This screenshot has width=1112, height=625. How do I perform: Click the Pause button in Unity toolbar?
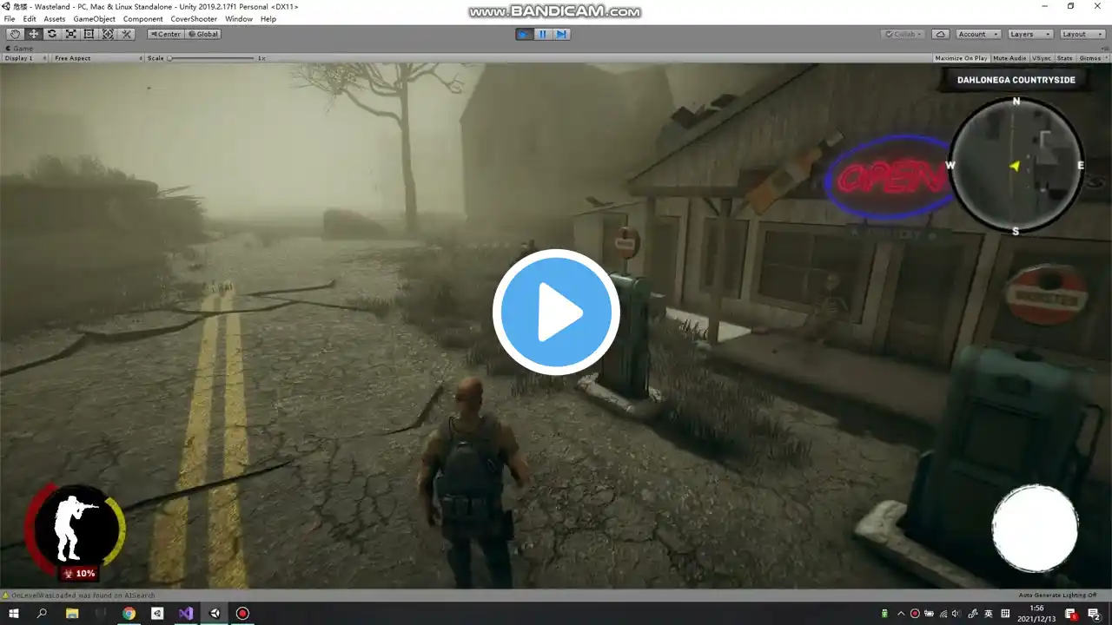pos(543,34)
